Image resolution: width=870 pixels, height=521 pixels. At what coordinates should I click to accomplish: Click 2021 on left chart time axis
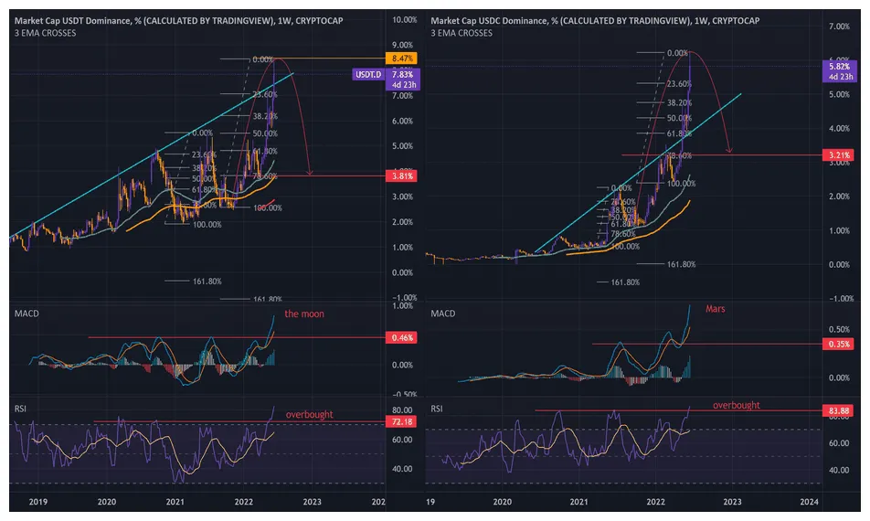[x=175, y=502]
